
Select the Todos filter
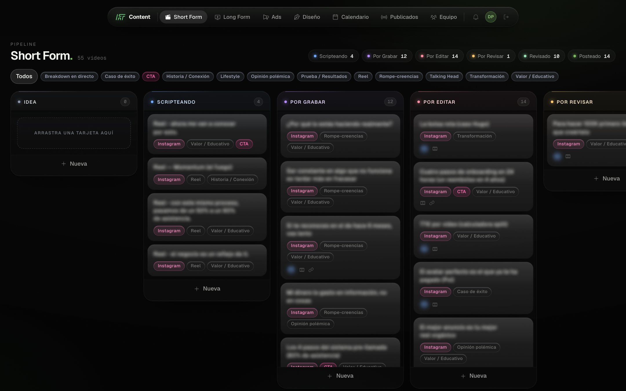coord(24,76)
